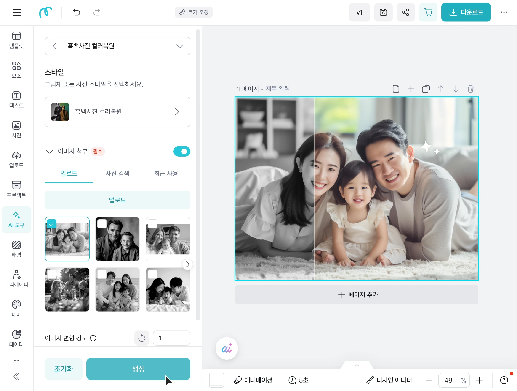The image size is (517, 391).
Task: Add a new page with plus icon
Action: [x=411, y=89]
